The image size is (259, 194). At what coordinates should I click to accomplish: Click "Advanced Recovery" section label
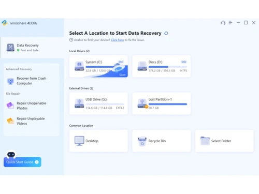(19, 69)
